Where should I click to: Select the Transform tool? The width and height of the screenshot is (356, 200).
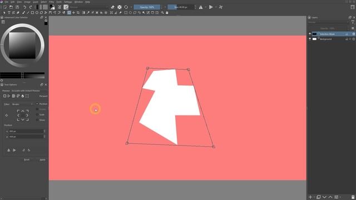(x=69, y=13)
